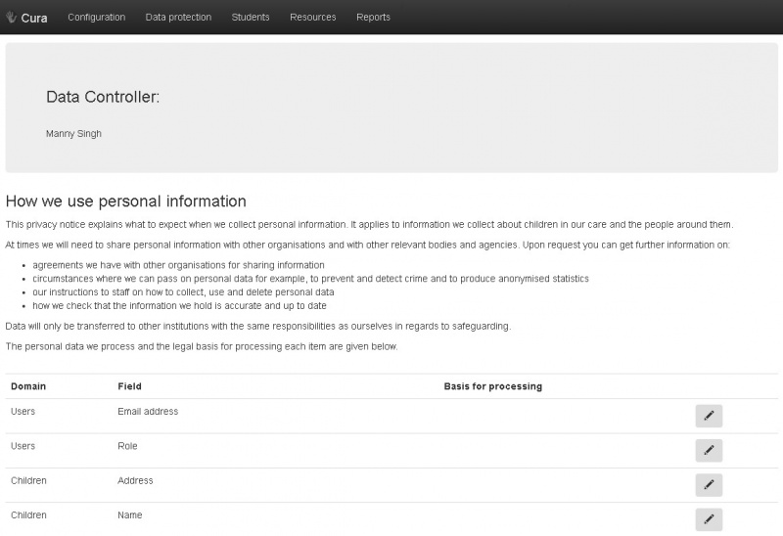Image resolution: width=783 pixels, height=536 pixels.
Task: Select the Name field cell
Action: point(130,515)
